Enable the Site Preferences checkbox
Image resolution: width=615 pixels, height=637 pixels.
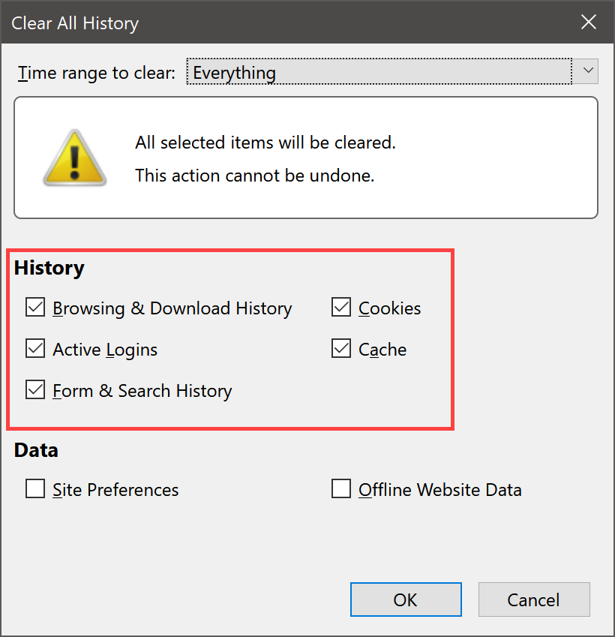click(x=35, y=489)
